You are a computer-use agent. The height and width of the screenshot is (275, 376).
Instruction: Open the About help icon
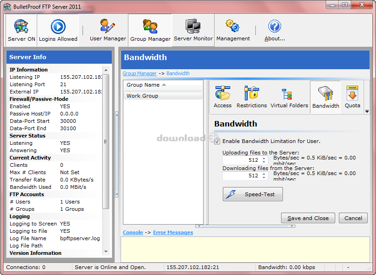coord(275,30)
